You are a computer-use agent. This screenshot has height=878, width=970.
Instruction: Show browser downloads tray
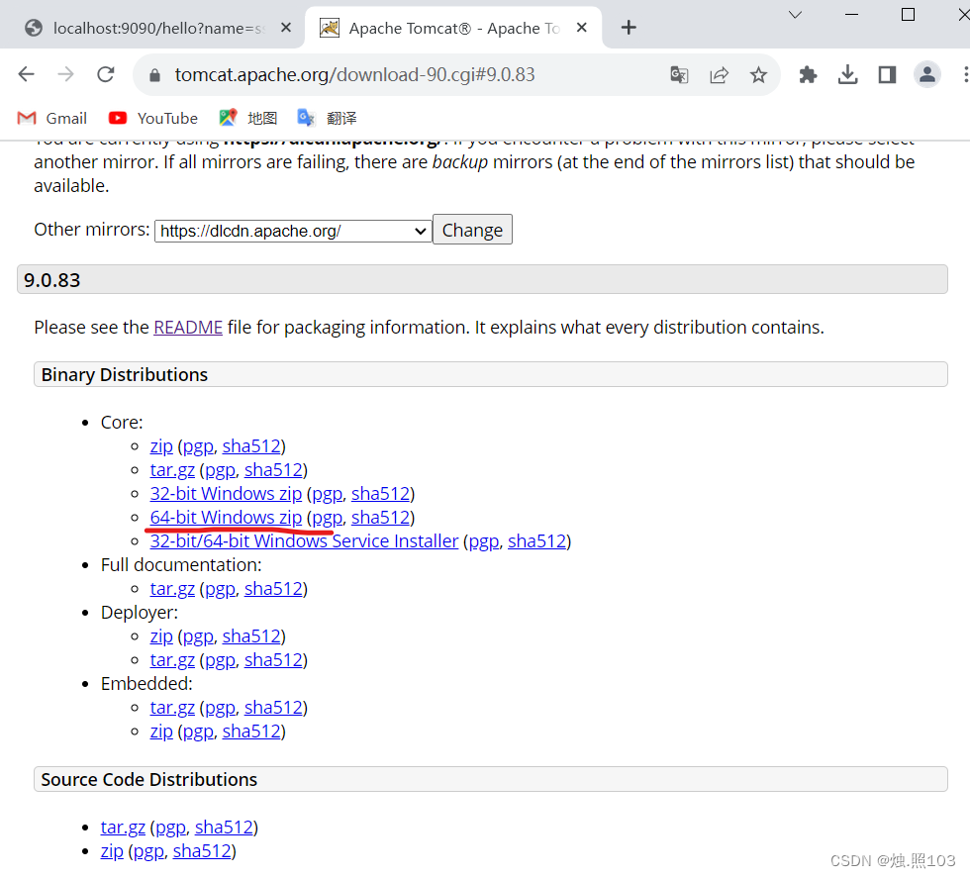click(x=847, y=75)
